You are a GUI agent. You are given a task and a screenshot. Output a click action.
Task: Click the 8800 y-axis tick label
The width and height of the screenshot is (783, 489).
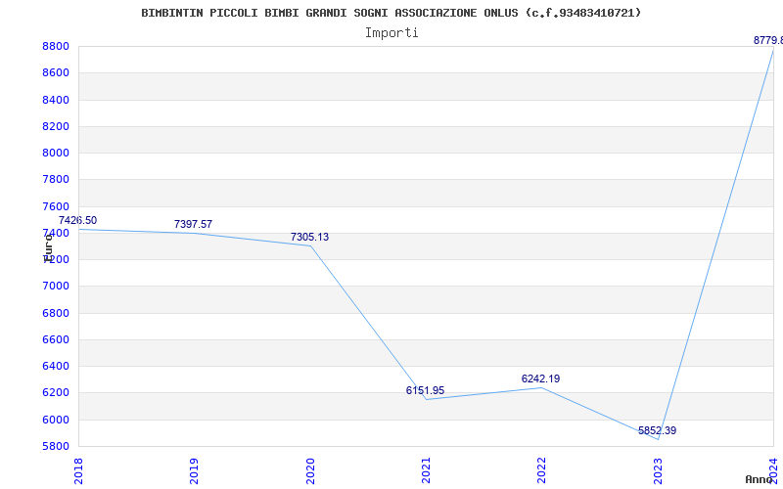(x=56, y=46)
